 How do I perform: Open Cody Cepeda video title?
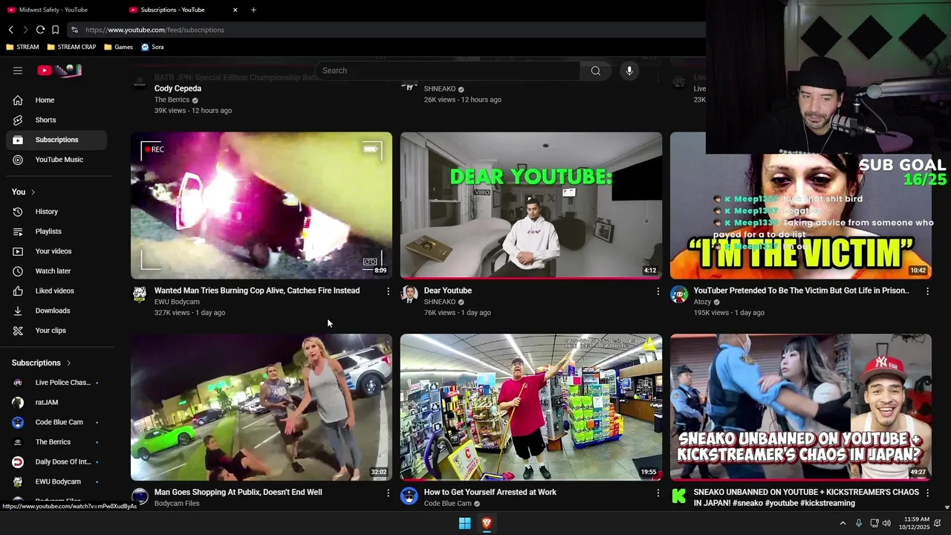tap(178, 88)
